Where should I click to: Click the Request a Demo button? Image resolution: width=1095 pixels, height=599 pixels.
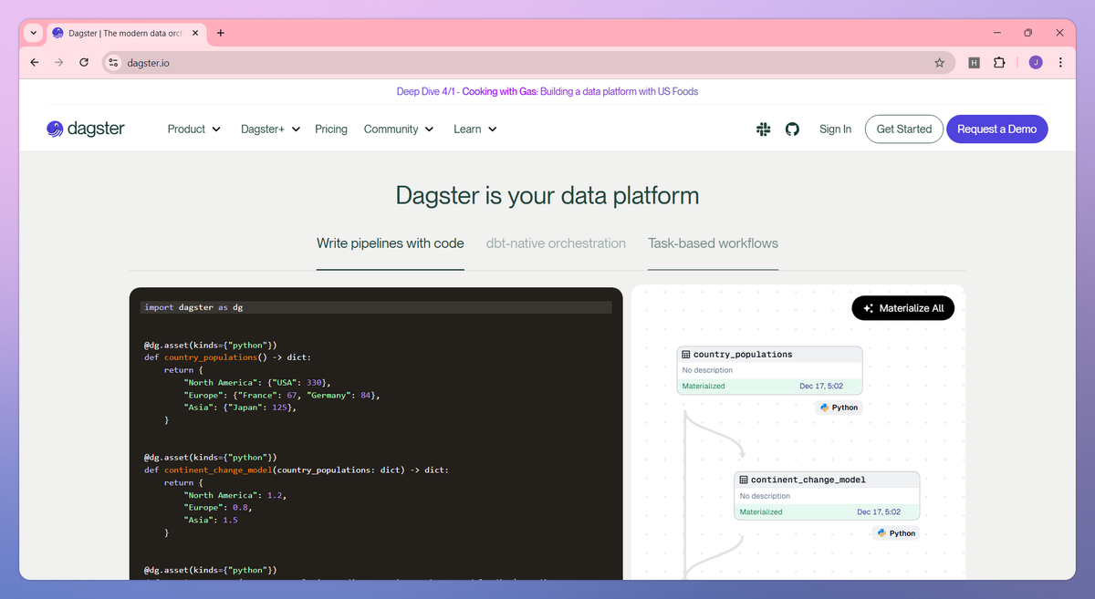click(997, 129)
